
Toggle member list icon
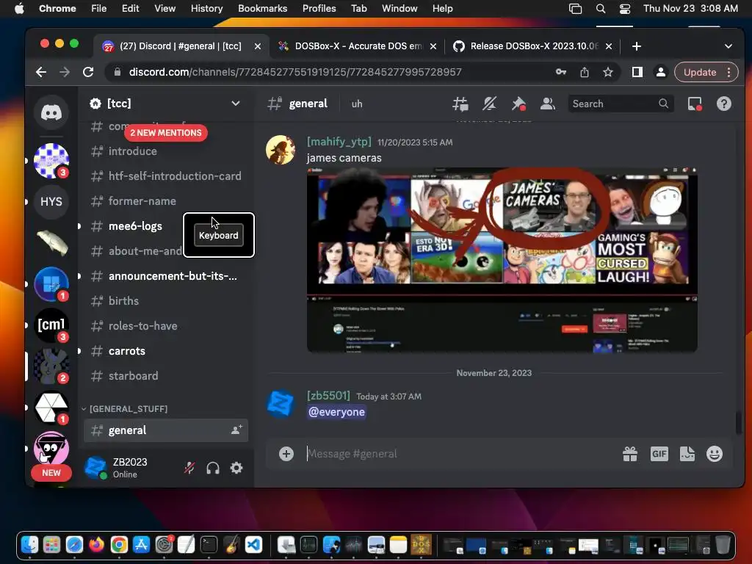(547, 104)
